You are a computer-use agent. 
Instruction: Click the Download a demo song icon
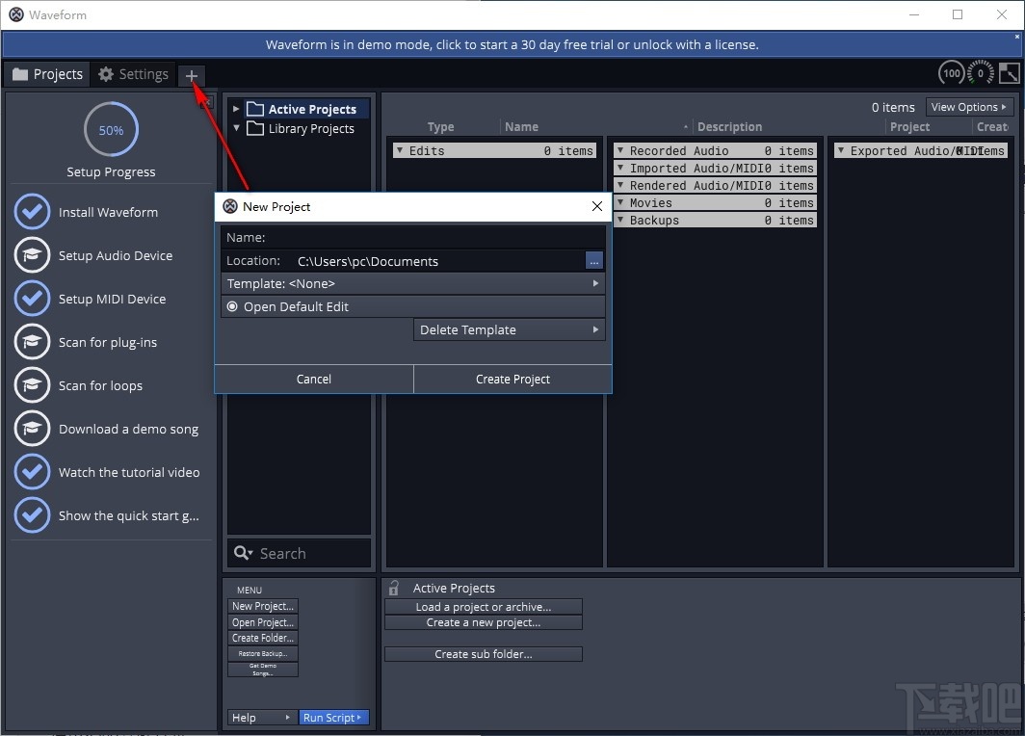point(32,429)
